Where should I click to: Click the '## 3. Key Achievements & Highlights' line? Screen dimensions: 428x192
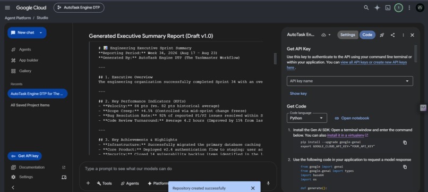coord(138,139)
